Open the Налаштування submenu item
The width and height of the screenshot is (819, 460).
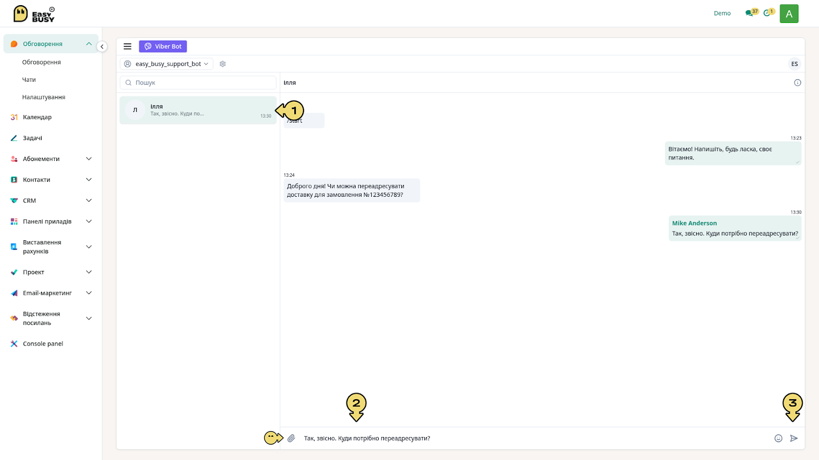(44, 97)
